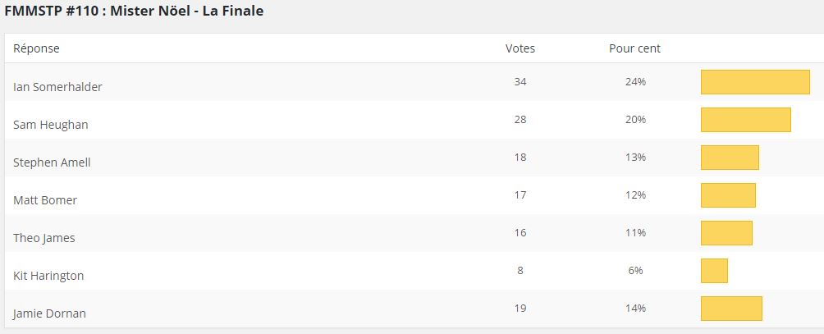Click the 6% percentage value
Image resolution: width=824 pixels, height=334 pixels.
tap(634, 271)
